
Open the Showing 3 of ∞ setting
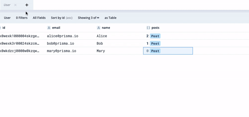88,18
